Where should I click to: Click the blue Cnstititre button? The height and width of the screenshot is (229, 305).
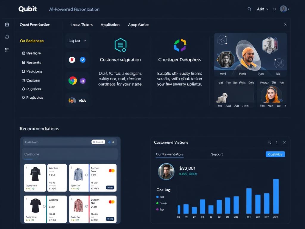click(x=275, y=154)
